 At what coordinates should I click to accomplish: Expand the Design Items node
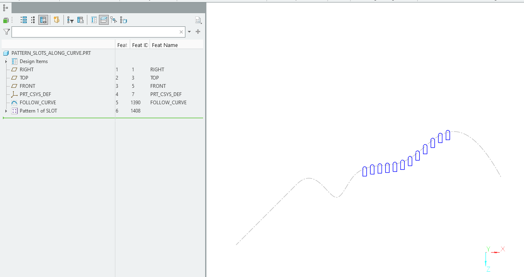pyautogui.click(x=6, y=61)
